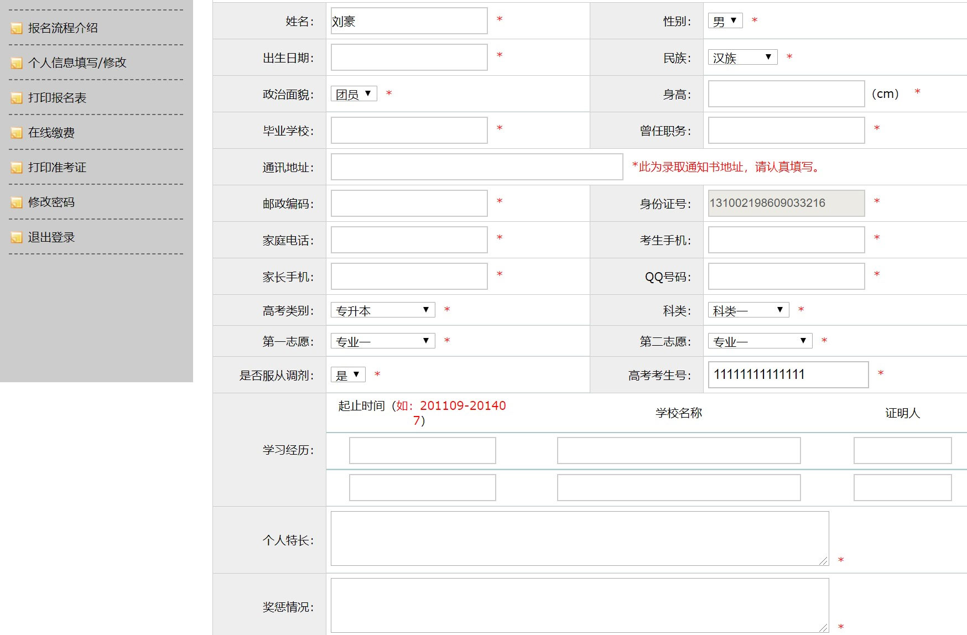The height and width of the screenshot is (635, 967).
Task: Expand the 民族 dropdown showing 汉族
Action: (742, 58)
